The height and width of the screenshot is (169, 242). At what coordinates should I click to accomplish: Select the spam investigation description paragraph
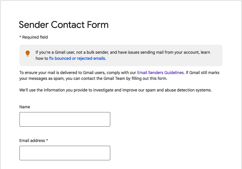(115, 90)
